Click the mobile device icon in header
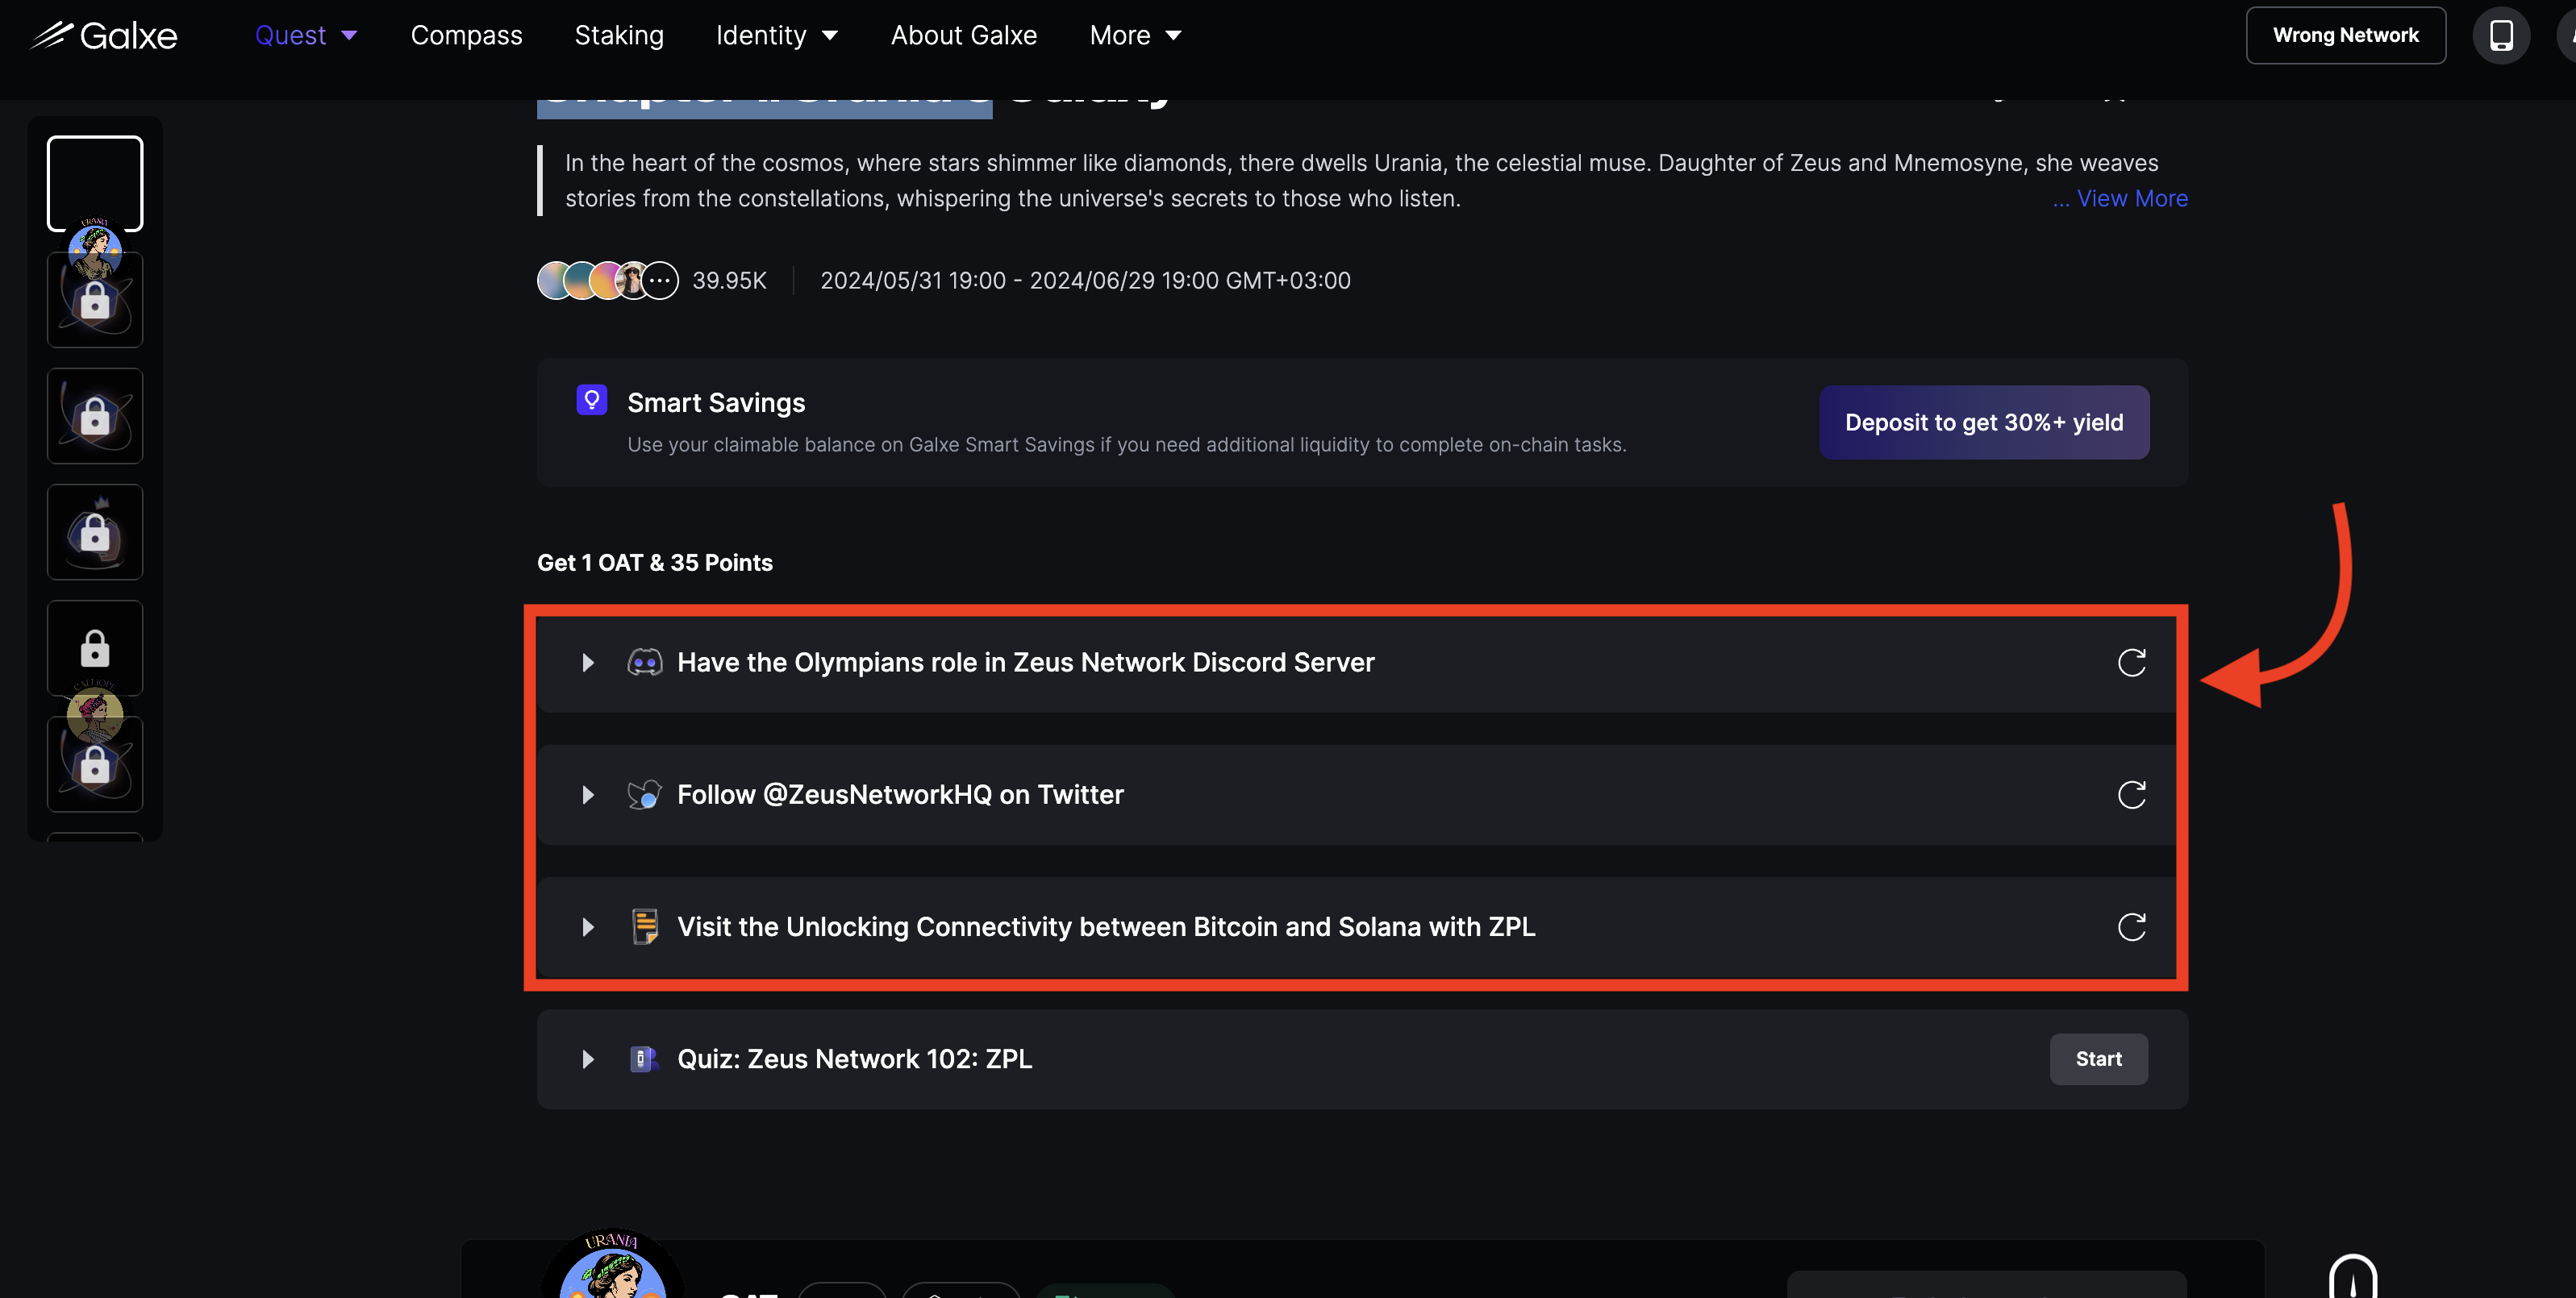 click(2500, 35)
